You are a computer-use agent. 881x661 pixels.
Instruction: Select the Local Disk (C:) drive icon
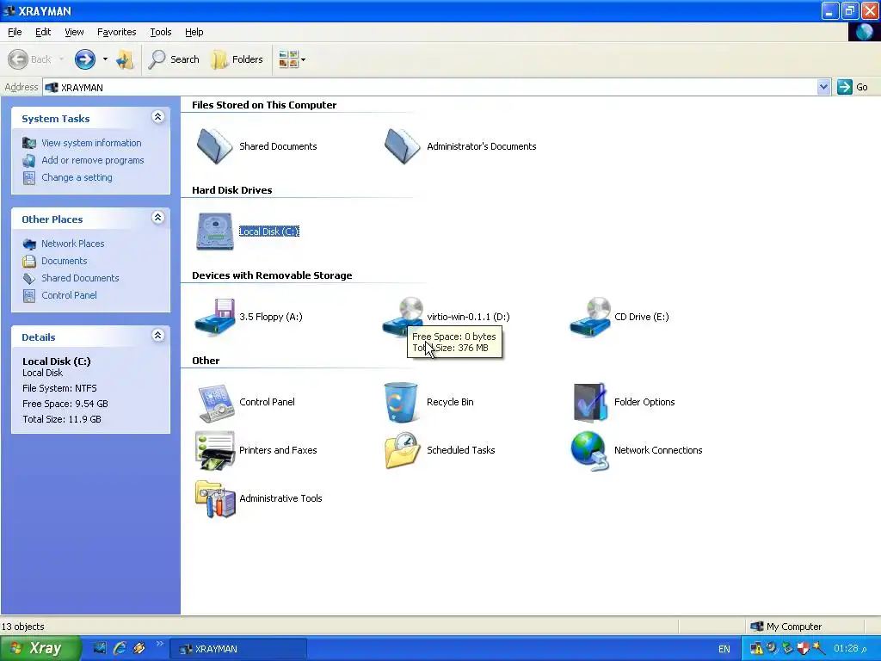coord(214,231)
